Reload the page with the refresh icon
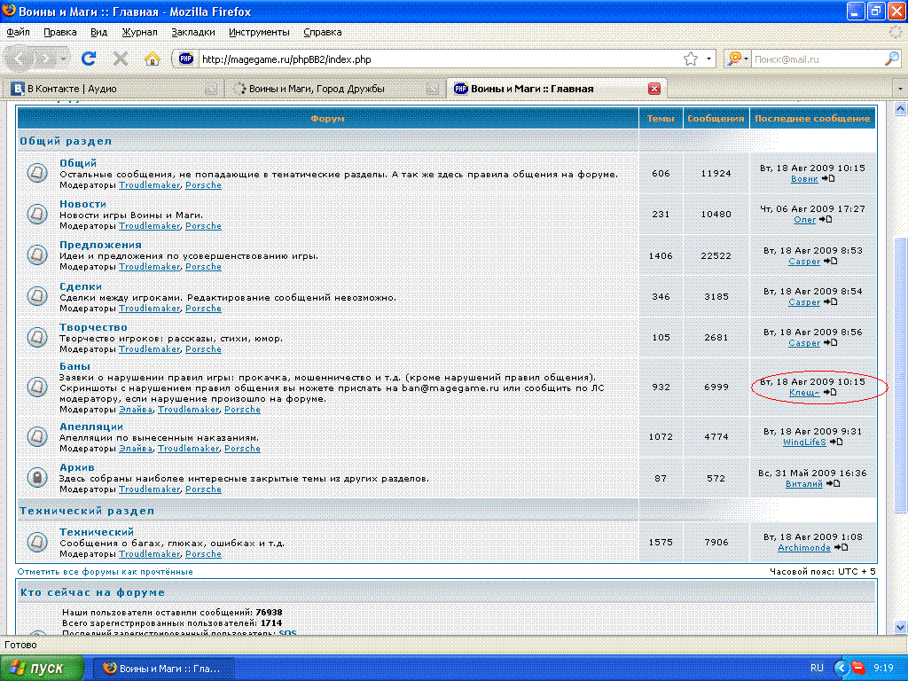The width and height of the screenshot is (908, 681). [89, 59]
